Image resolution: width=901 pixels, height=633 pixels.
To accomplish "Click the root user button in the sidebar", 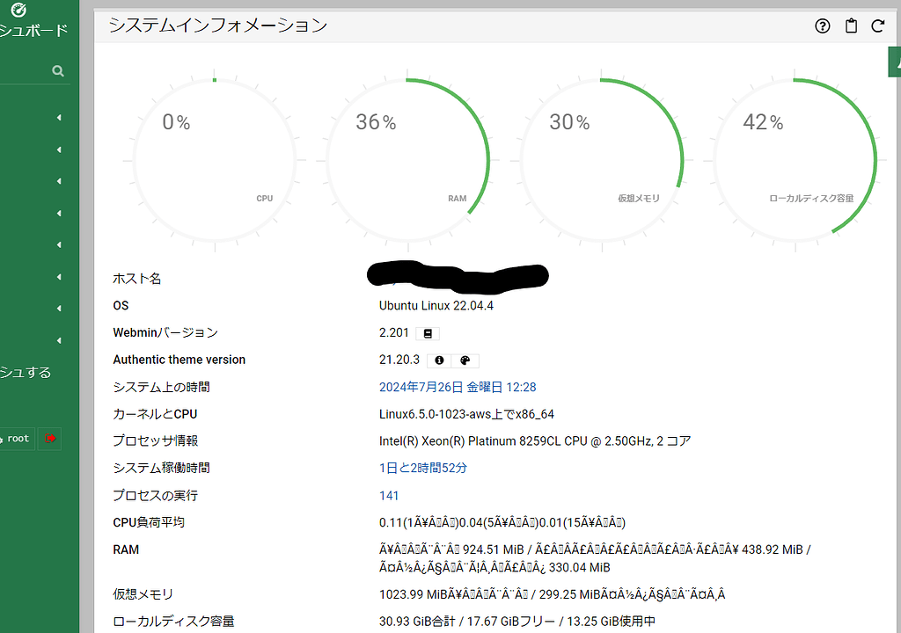I will pyautogui.click(x=18, y=439).
